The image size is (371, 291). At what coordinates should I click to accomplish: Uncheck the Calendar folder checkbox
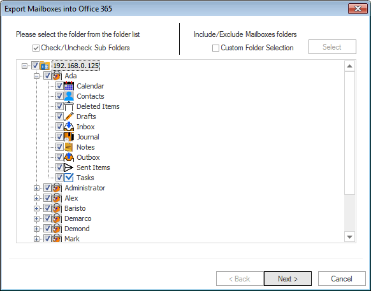coord(59,86)
